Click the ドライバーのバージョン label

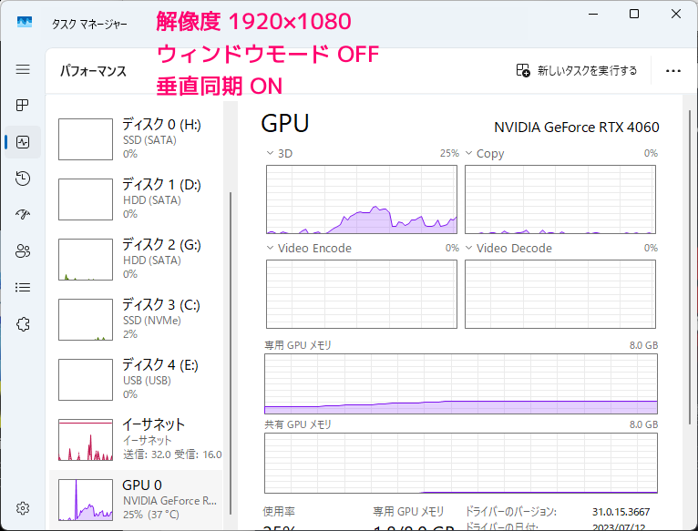point(511,511)
